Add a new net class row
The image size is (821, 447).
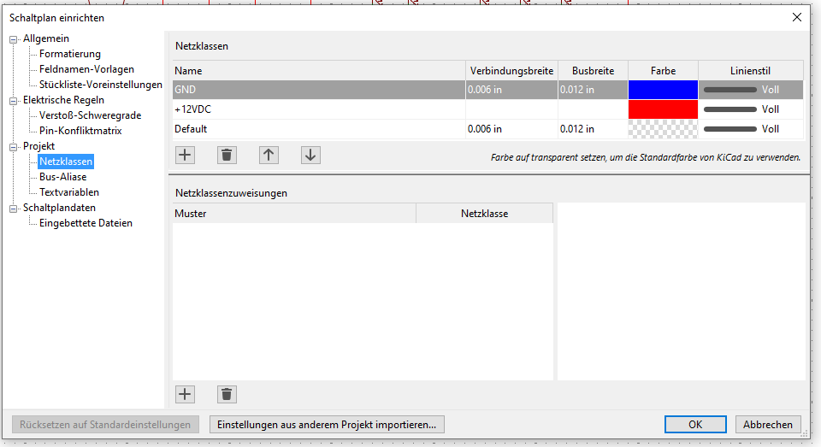185,155
